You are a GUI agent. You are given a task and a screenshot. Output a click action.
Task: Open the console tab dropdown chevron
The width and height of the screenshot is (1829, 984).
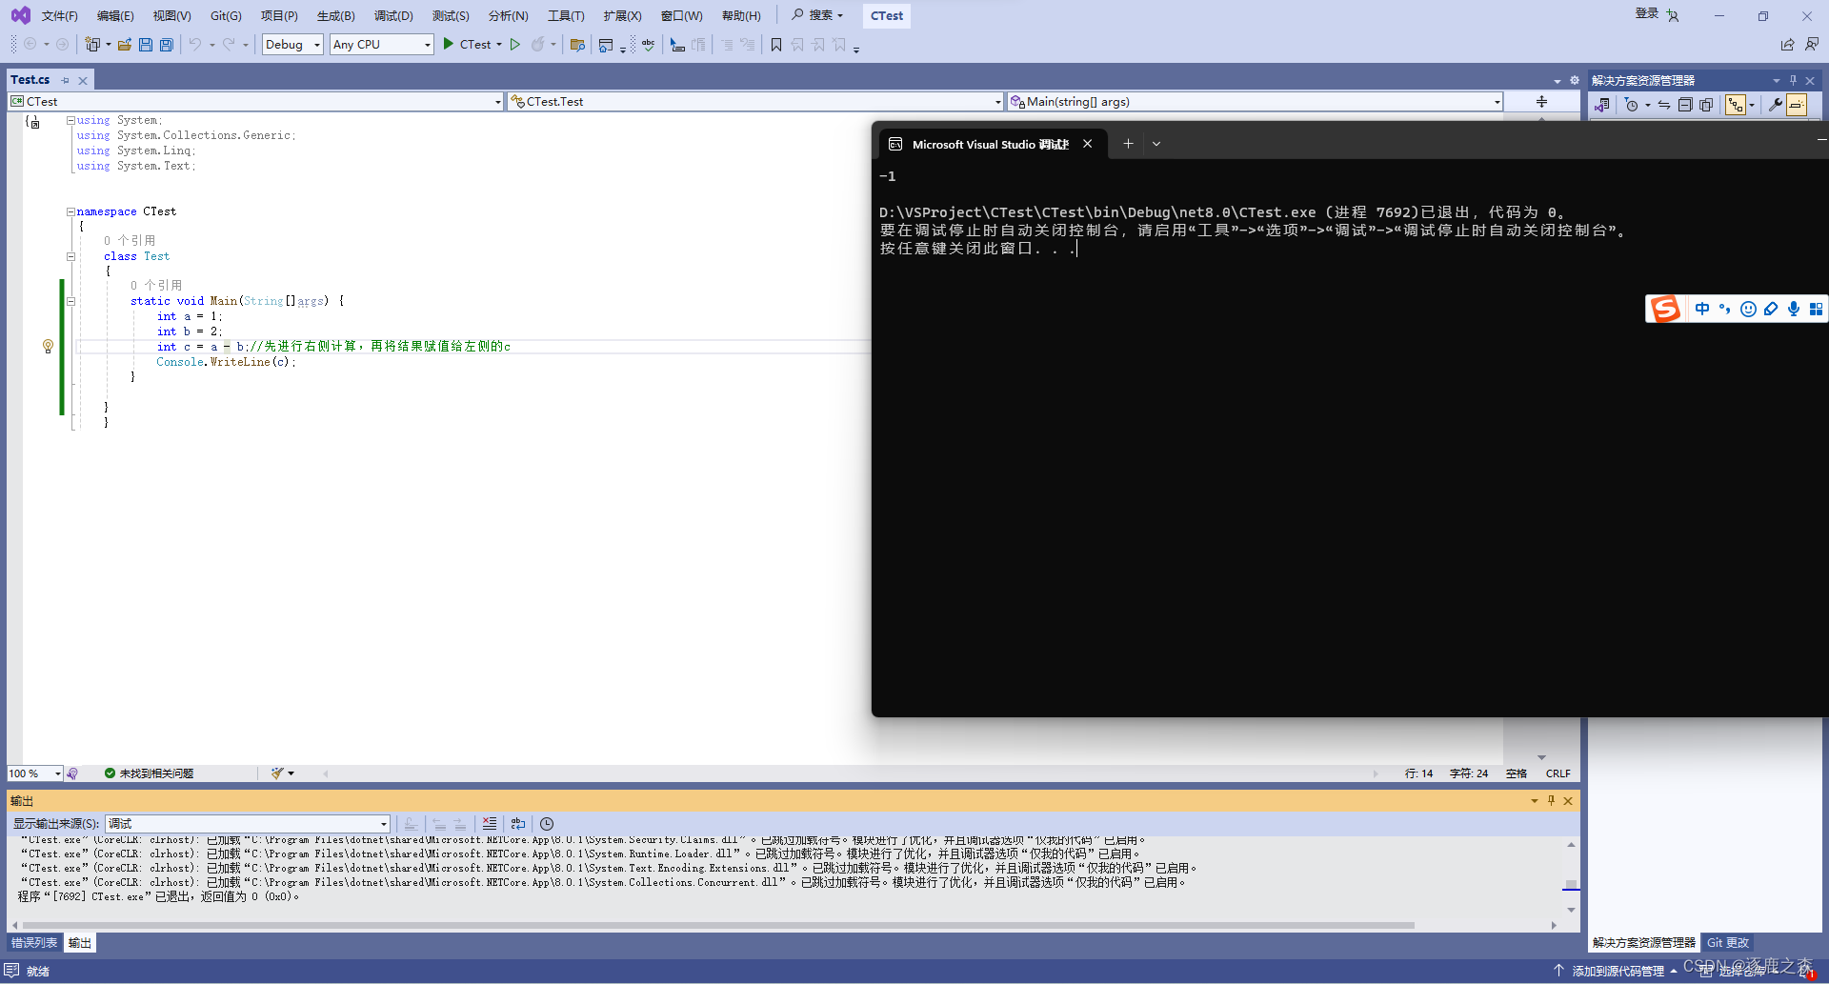point(1156,144)
